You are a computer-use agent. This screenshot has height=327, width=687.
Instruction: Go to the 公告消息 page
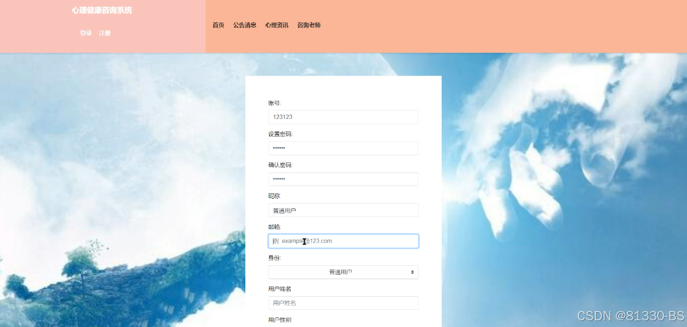(245, 25)
